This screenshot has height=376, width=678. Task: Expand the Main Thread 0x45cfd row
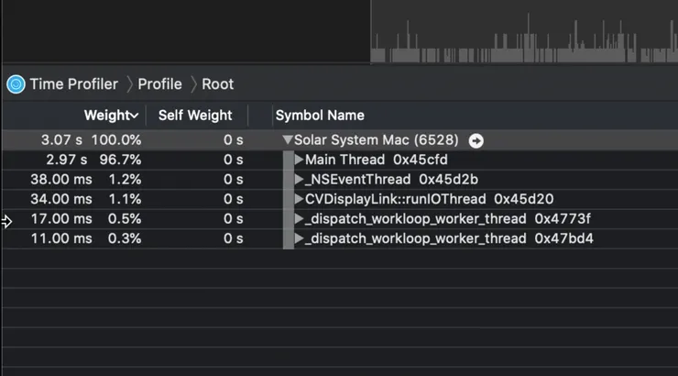coord(299,160)
